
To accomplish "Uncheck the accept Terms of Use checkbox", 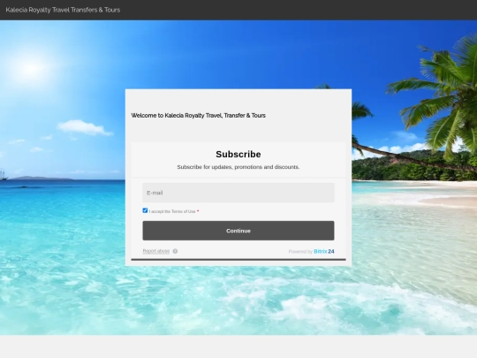I will tap(145, 210).
